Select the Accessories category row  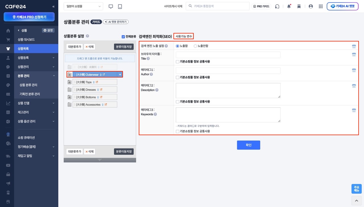95,104
